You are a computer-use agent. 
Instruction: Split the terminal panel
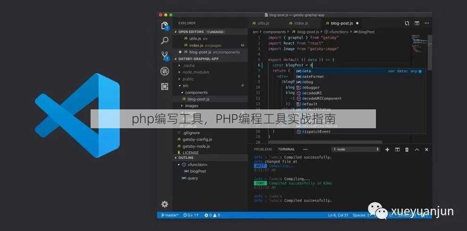397,149
